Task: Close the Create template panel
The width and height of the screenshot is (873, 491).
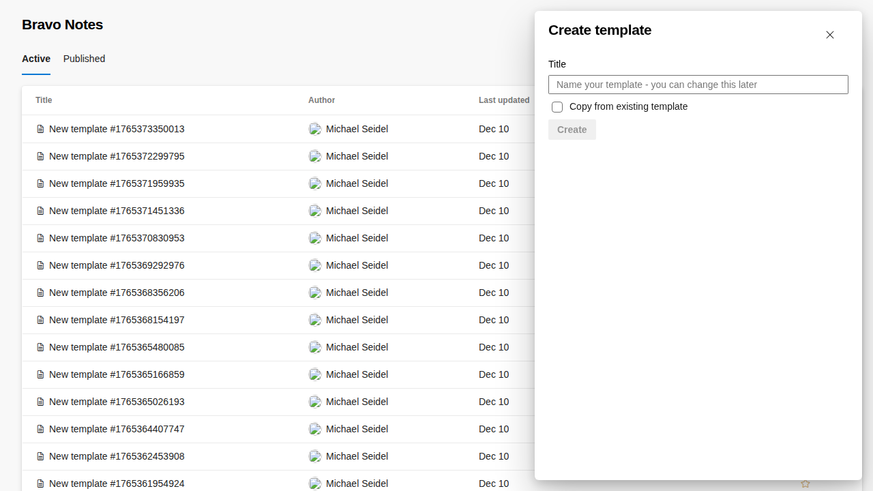Action: [x=829, y=35]
